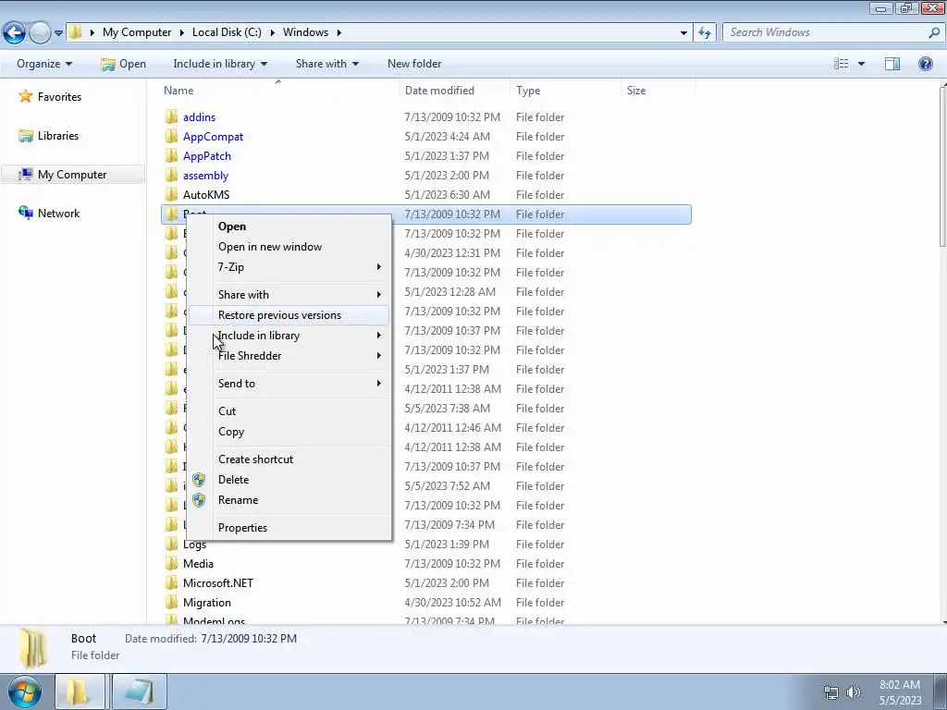Click My Computer in address breadcrumb

point(137,32)
